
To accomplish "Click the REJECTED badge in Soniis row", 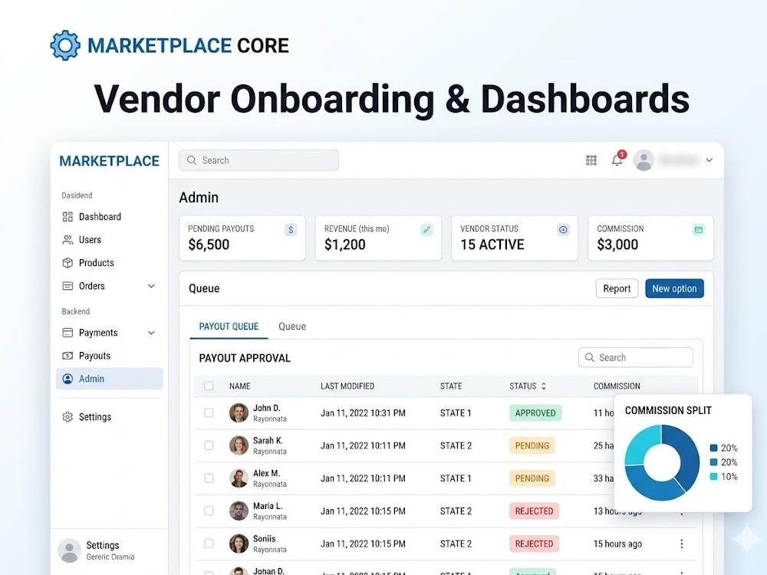I will (x=534, y=544).
